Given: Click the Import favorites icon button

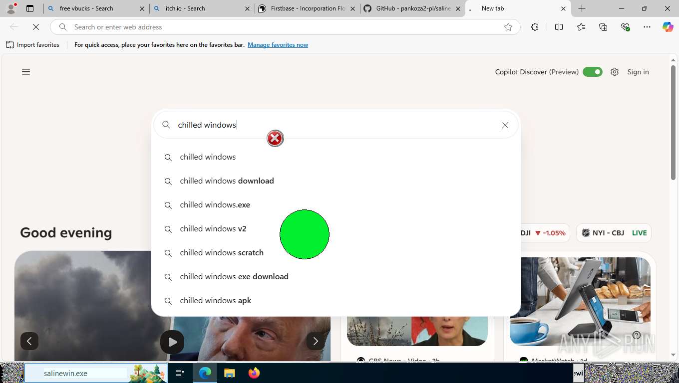Looking at the screenshot, I should [32, 45].
